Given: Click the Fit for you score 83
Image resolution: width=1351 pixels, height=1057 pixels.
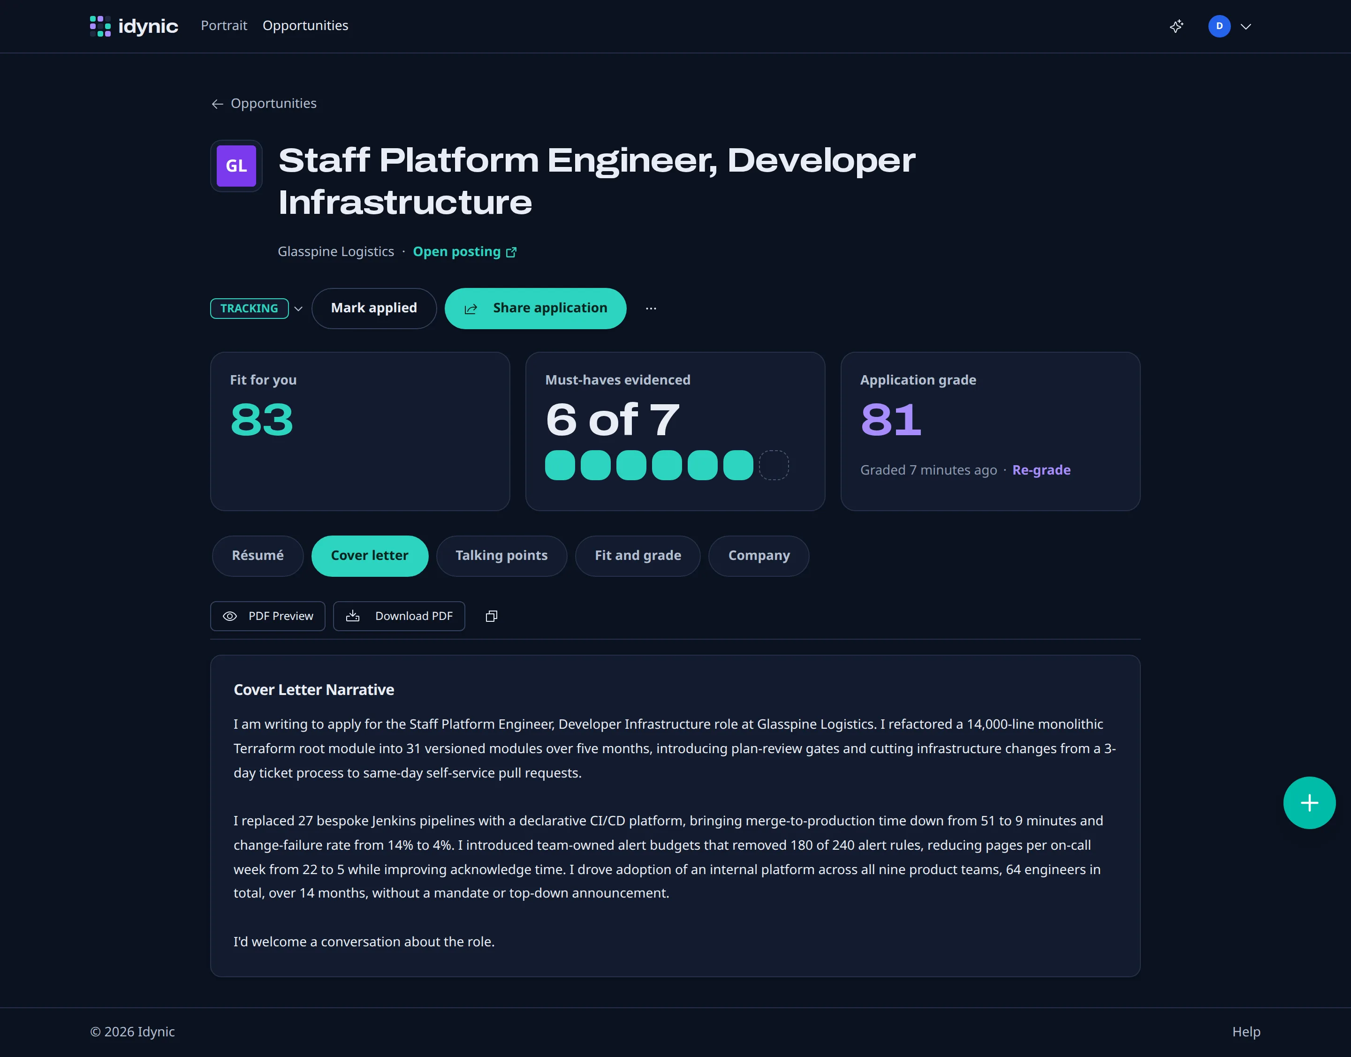Looking at the screenshot, I should pyautogui.click(x=261, y=420).
